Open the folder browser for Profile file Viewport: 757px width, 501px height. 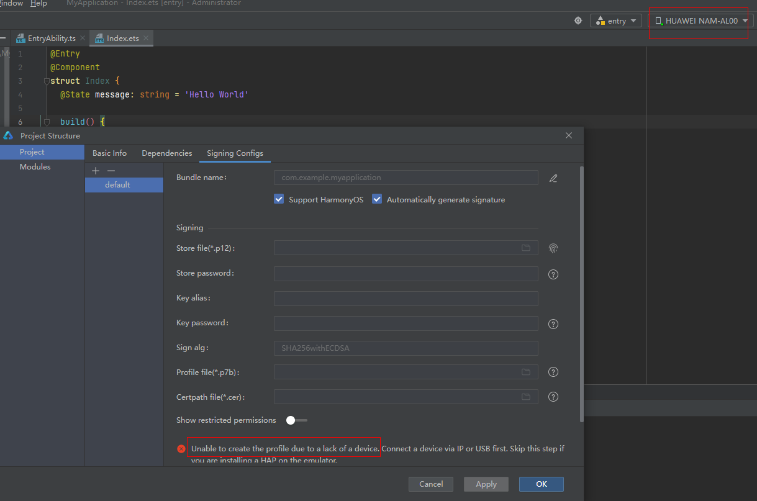coord(526,372)
